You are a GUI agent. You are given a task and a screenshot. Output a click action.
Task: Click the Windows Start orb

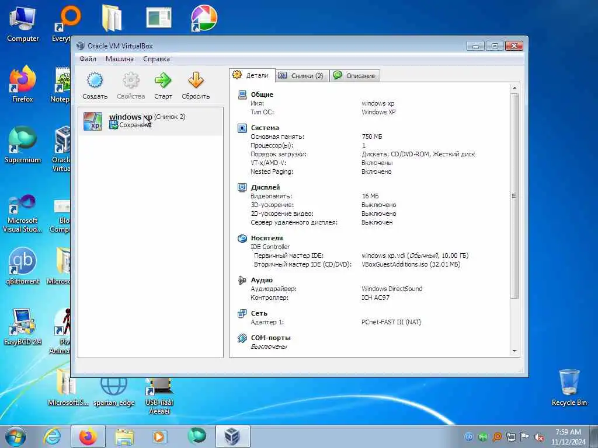point(16,436)
